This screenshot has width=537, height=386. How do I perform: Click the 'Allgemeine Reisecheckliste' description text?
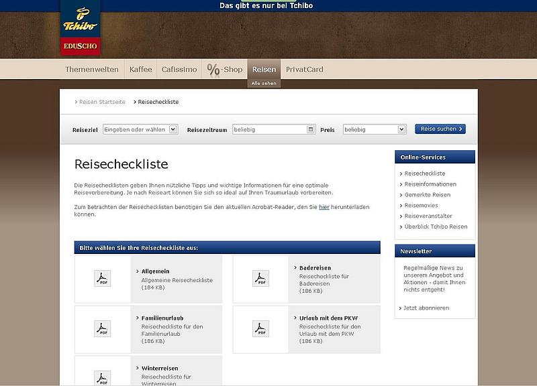pyautogui.click(x=177, y=280)
